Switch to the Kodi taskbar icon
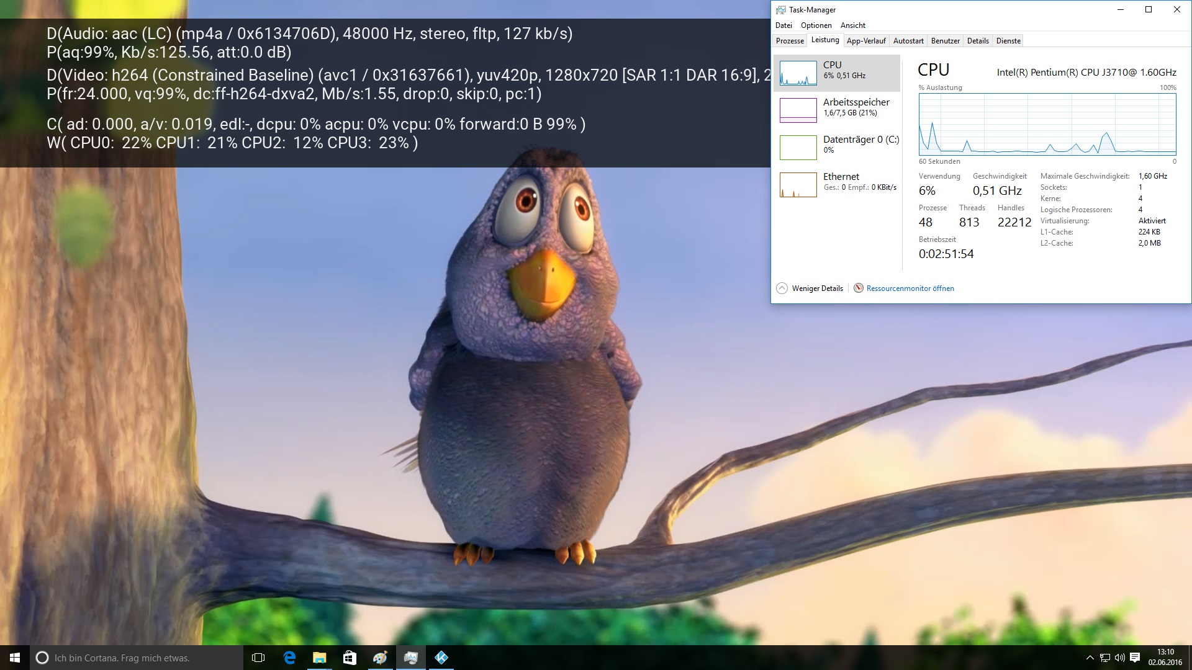The image size is (1192, 670). [441, 658]
